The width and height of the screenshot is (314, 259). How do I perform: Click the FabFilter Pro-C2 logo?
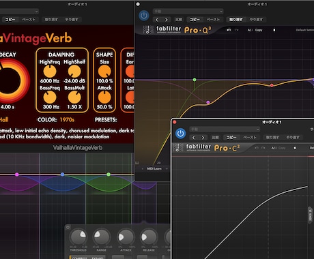pos(207,148)
